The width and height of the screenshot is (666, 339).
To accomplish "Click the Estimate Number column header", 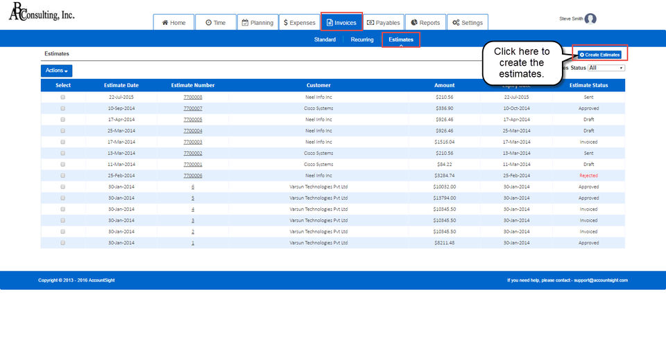I will [x=193, y=85].
